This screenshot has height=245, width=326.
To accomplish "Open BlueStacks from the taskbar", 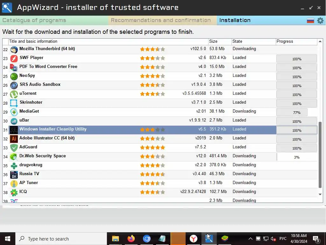I will [225, 239].
